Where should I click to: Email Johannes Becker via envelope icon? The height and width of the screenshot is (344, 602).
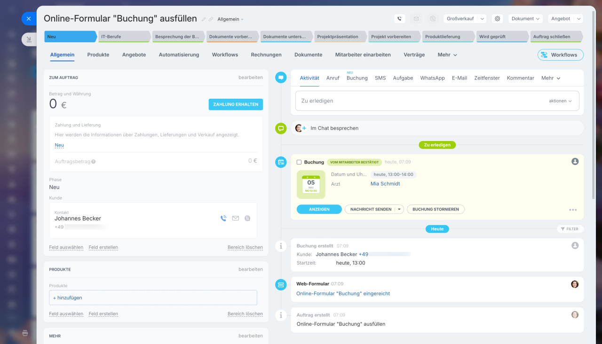[x=236, y=218]
